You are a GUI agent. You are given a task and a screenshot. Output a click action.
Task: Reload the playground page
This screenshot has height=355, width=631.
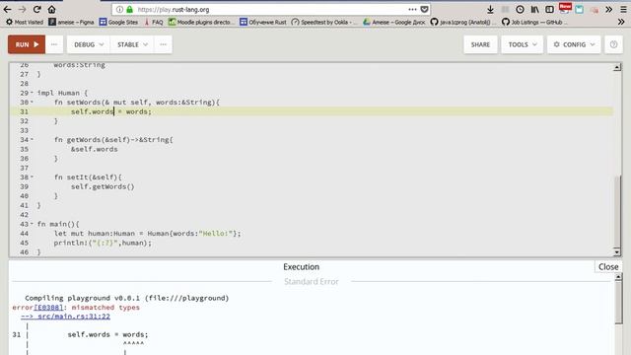(37, 9)
